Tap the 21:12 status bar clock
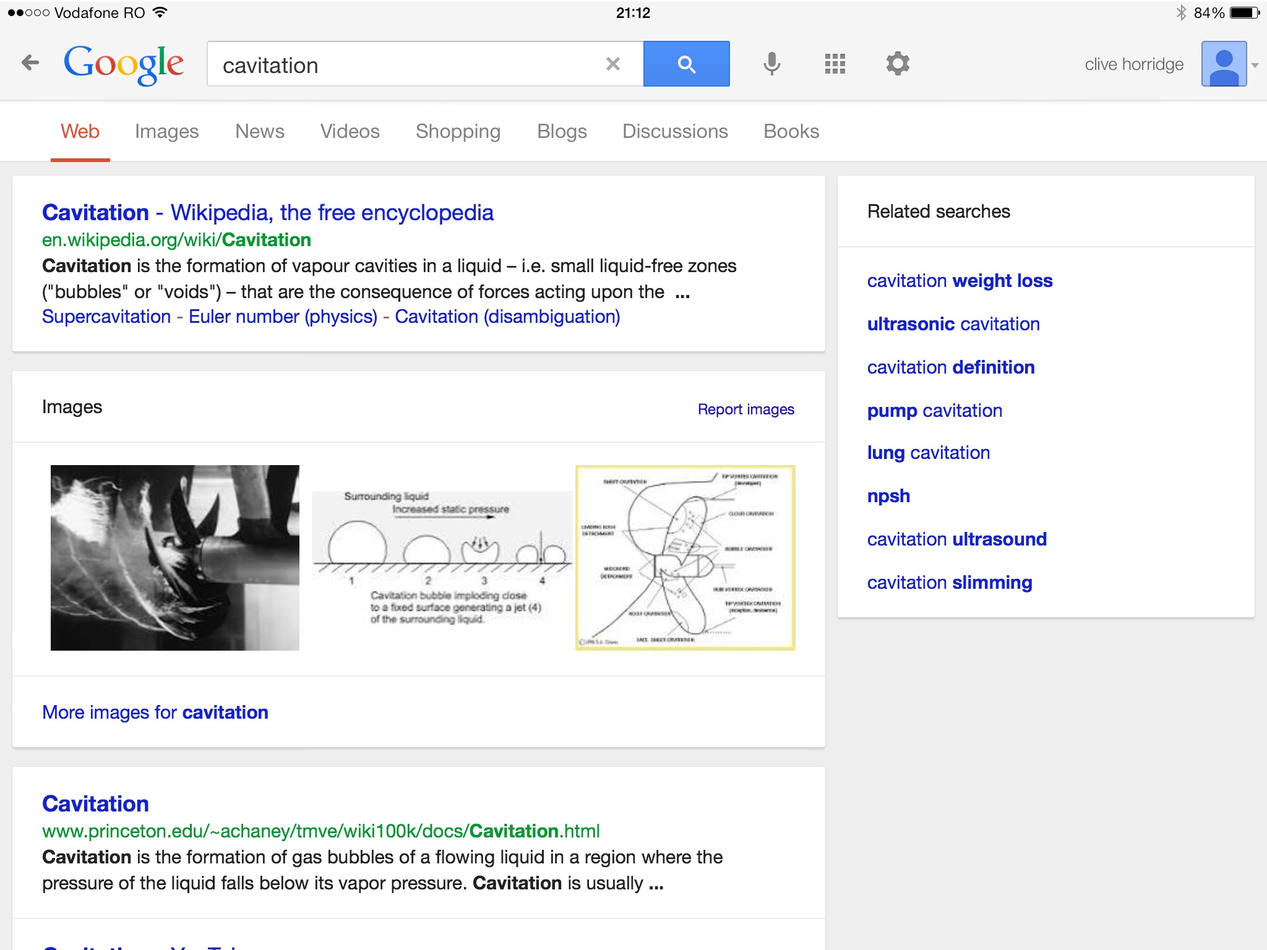Viewport: 1267px width, 950px height. click(633, 12)
